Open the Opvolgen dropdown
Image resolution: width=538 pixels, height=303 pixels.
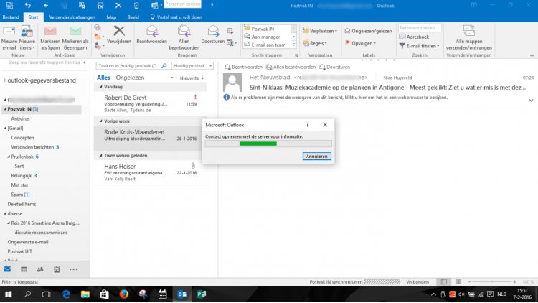pos(361,43)
